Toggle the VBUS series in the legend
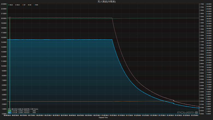This screenshot has height=120, width=213. (10, 5)
